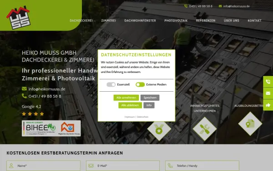This screenshot has height=171, width=273.
Task: Click the Info button in cookie dialog
Action: coord(149,105)
